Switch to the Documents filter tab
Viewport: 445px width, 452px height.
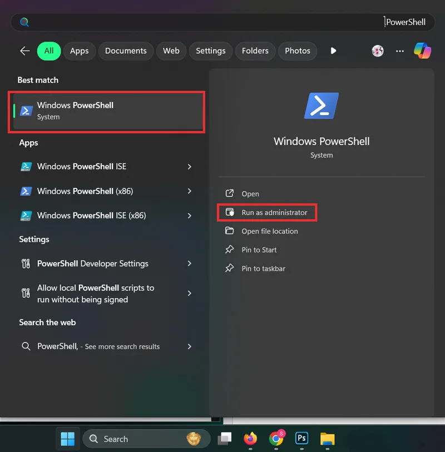point(126,51)
